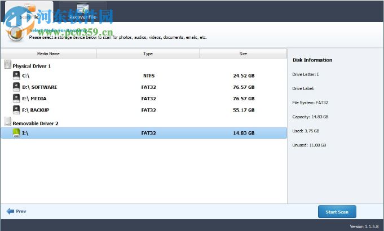The image size is (384, 231).
Task: Click the Used: 3.75 GB info line
Action: [x=306, y=131]
